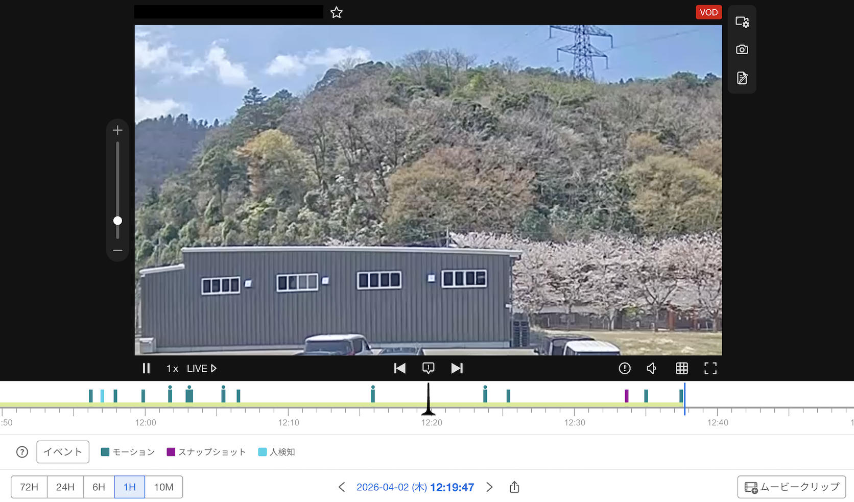
Task: Click the event comment bubble icon
Action: click(428, 368)
